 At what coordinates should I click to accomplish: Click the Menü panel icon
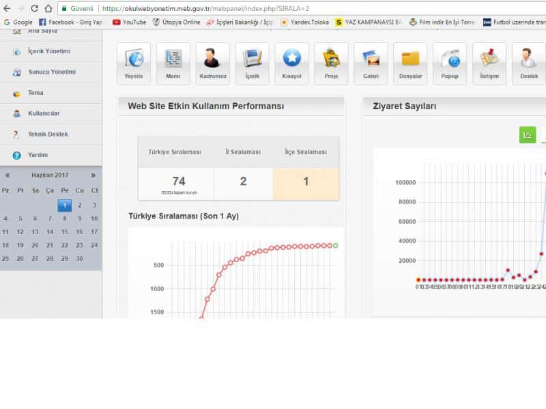[173, 63]
